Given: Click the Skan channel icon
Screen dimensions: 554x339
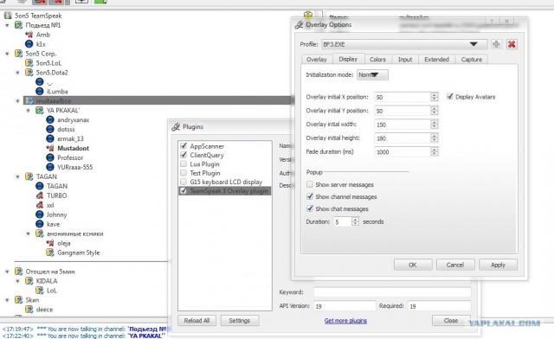Looking at the screenshot, I should tap(18, 300).
